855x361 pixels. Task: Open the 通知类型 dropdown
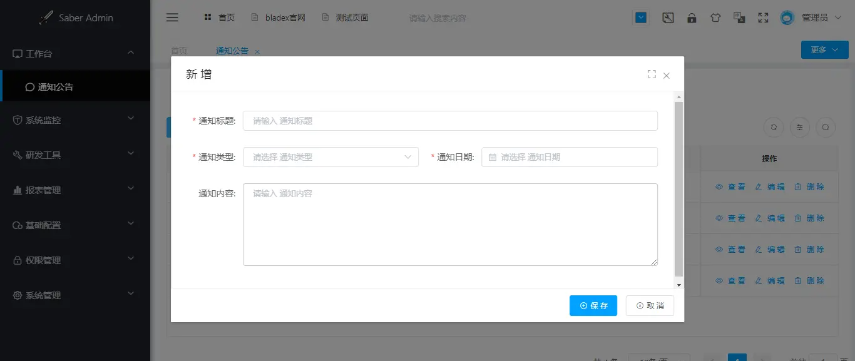[330, 157]
